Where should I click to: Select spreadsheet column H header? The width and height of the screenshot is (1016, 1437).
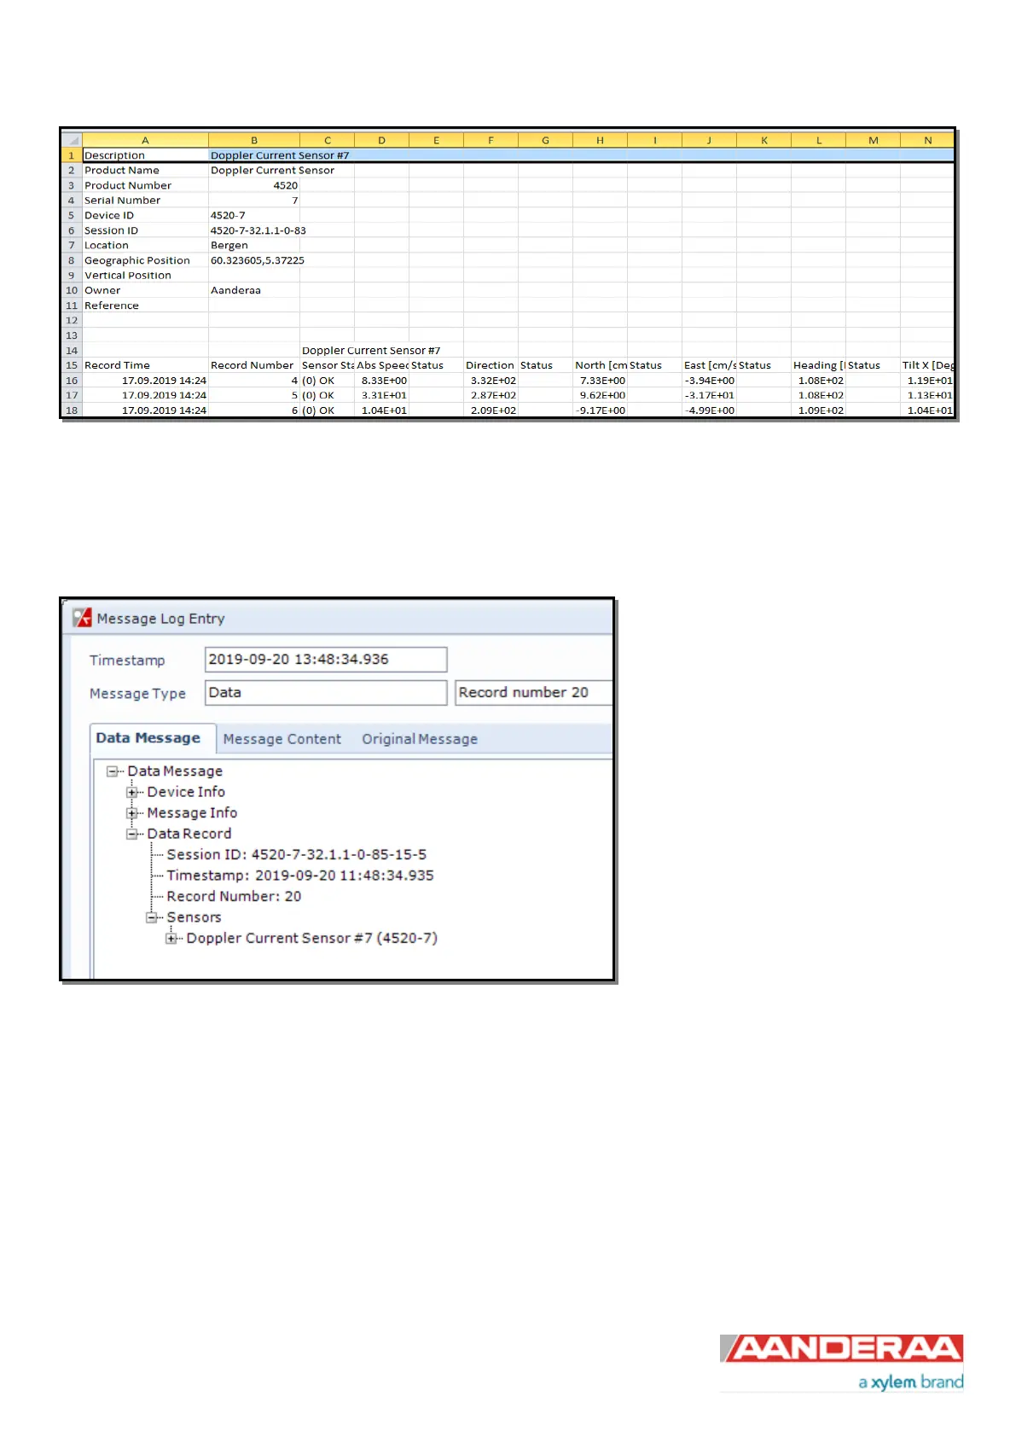tap(600, 140)
